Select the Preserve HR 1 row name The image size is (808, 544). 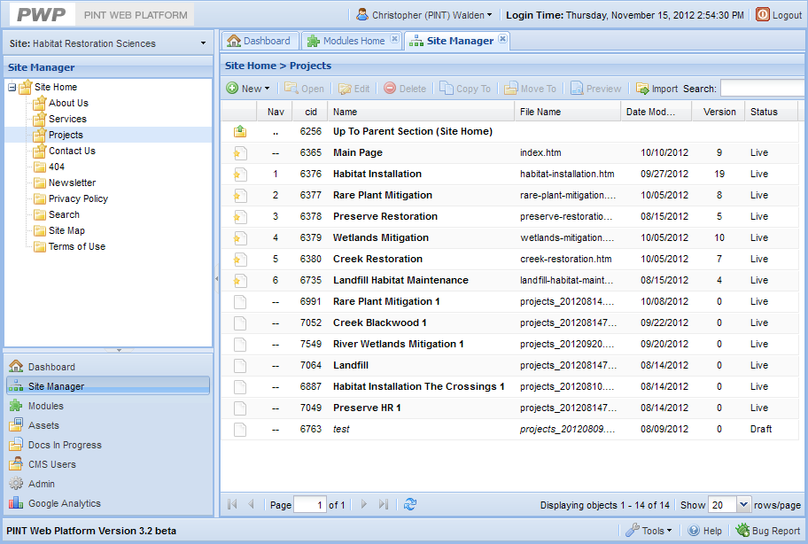coord(367,408)
